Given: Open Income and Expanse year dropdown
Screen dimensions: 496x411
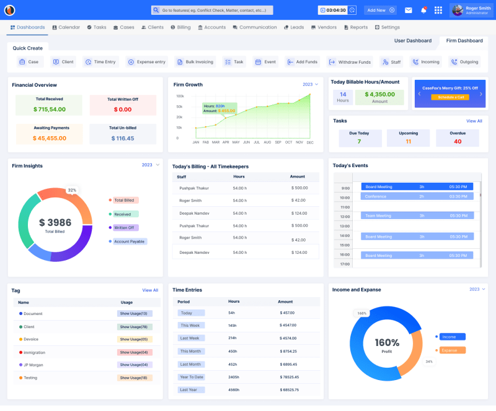Looking at the screenshot, I should tap(477, 289).
